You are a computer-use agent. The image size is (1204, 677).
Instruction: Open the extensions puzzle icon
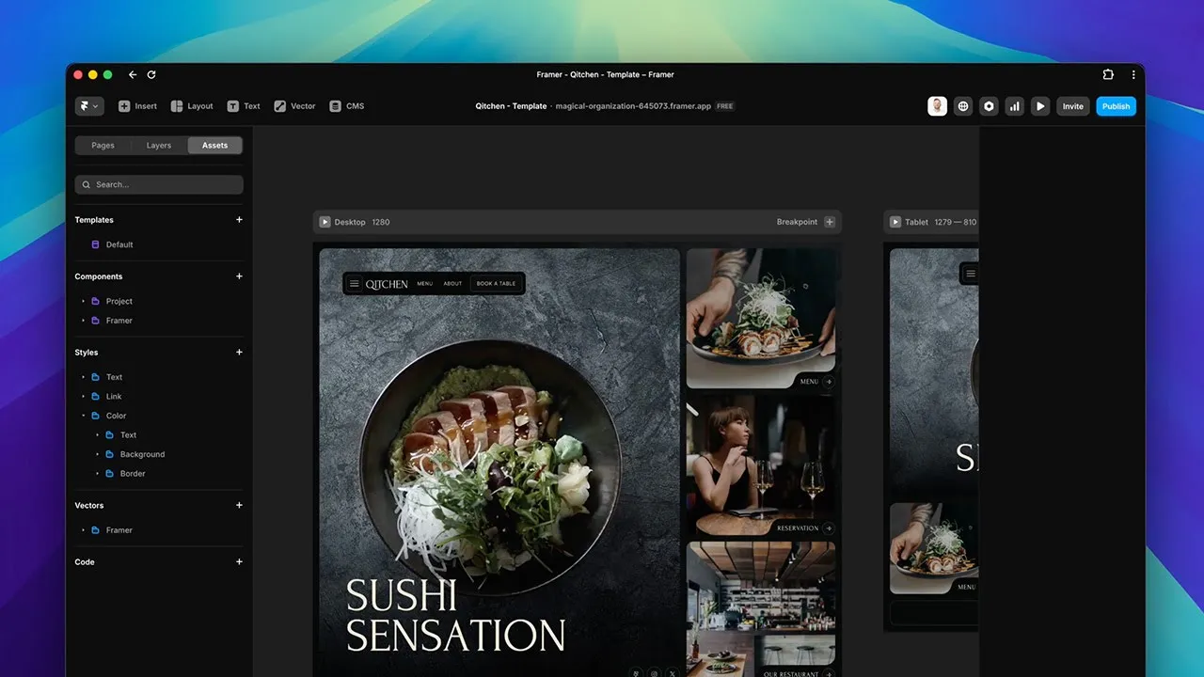coord(1108,74)
